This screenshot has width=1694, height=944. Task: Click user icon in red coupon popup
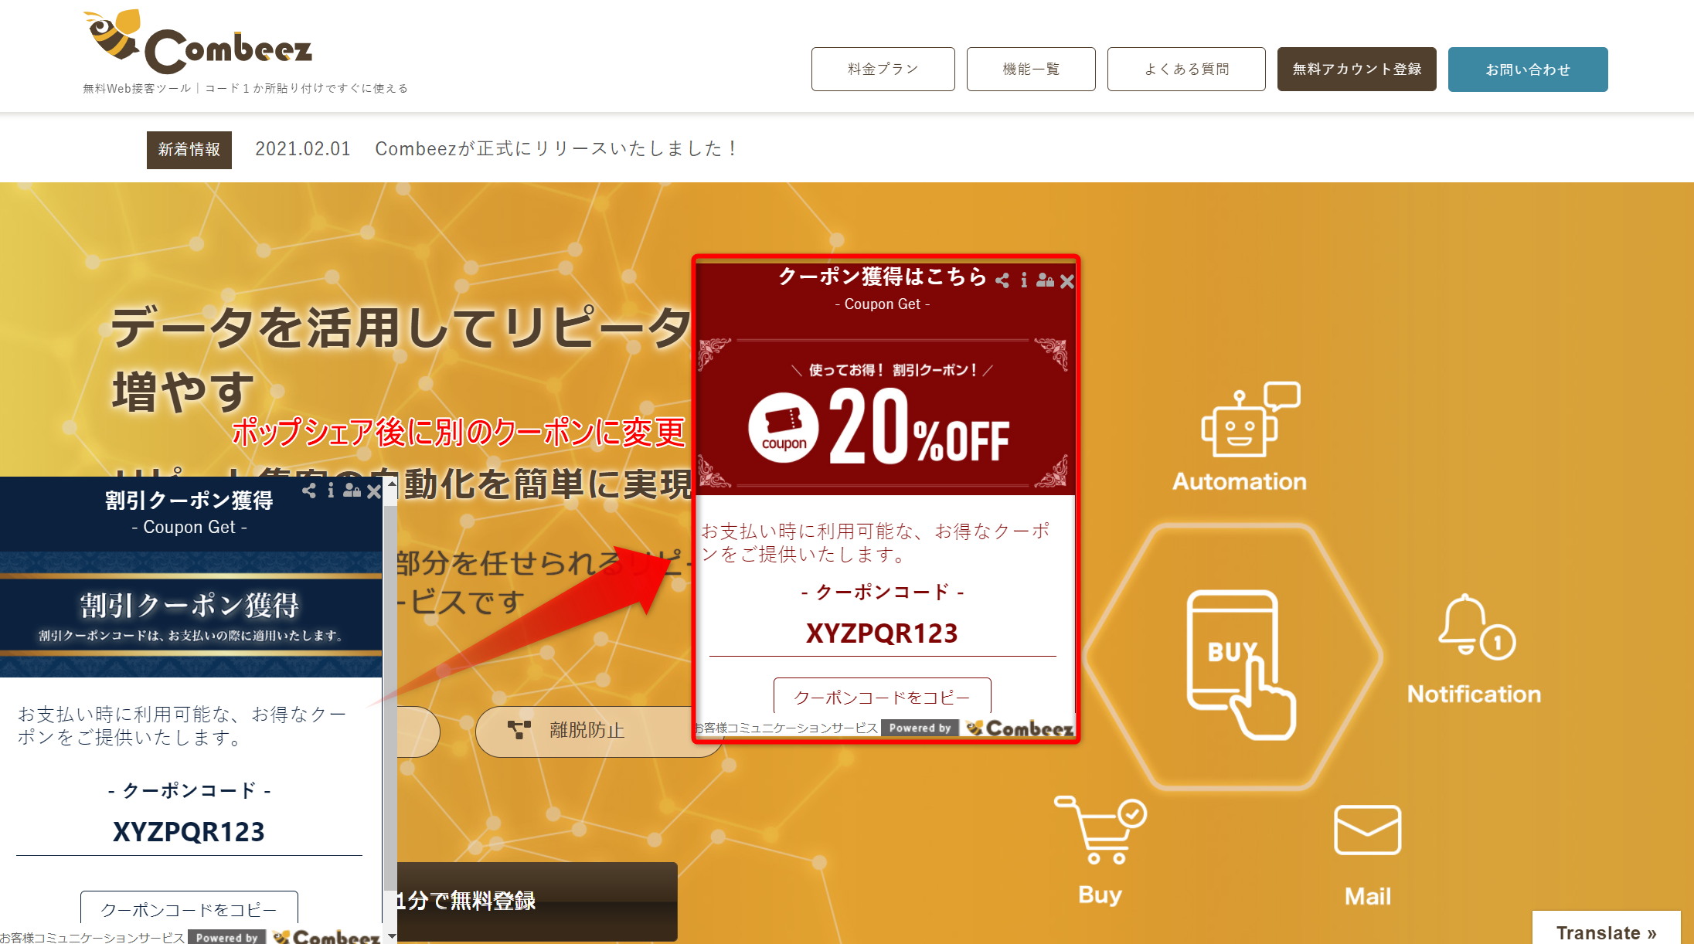coord(1045,280)
